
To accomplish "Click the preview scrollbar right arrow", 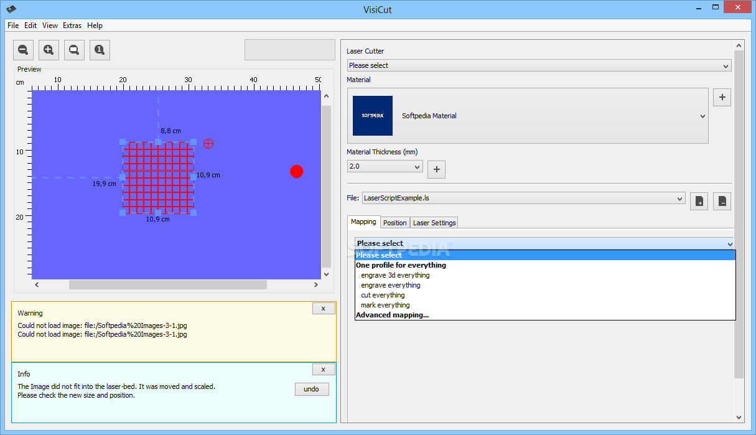I will tap(316, 284).
